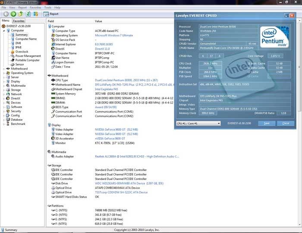The width and height of the screenshot is (302, 233).
Task: Open the Realtek ALC889A audio adapter link
Action: pos(137,157)
